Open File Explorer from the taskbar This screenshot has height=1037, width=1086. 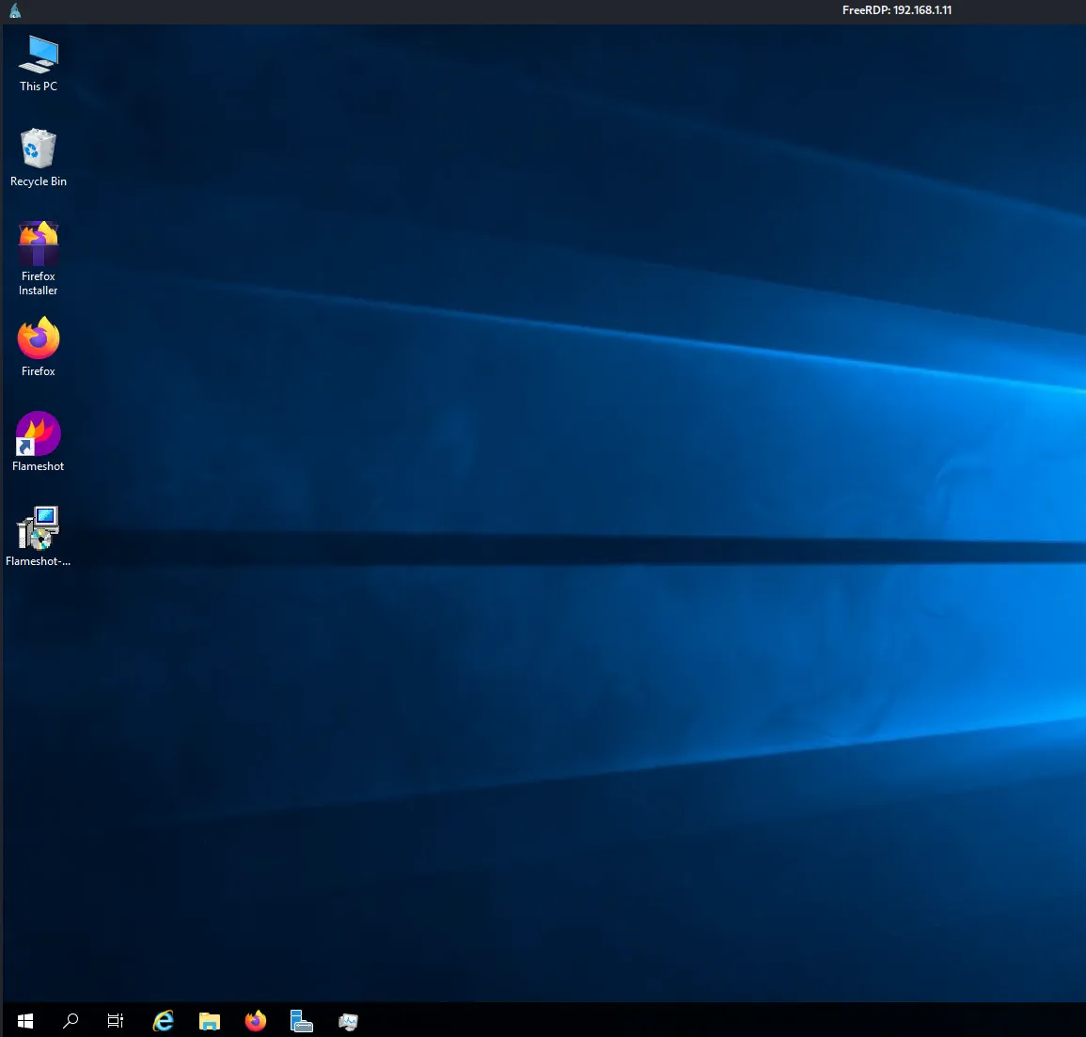[210, 1021]
